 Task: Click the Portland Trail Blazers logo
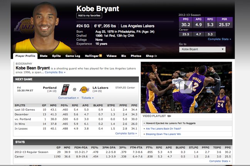click(x=65, y=90)
